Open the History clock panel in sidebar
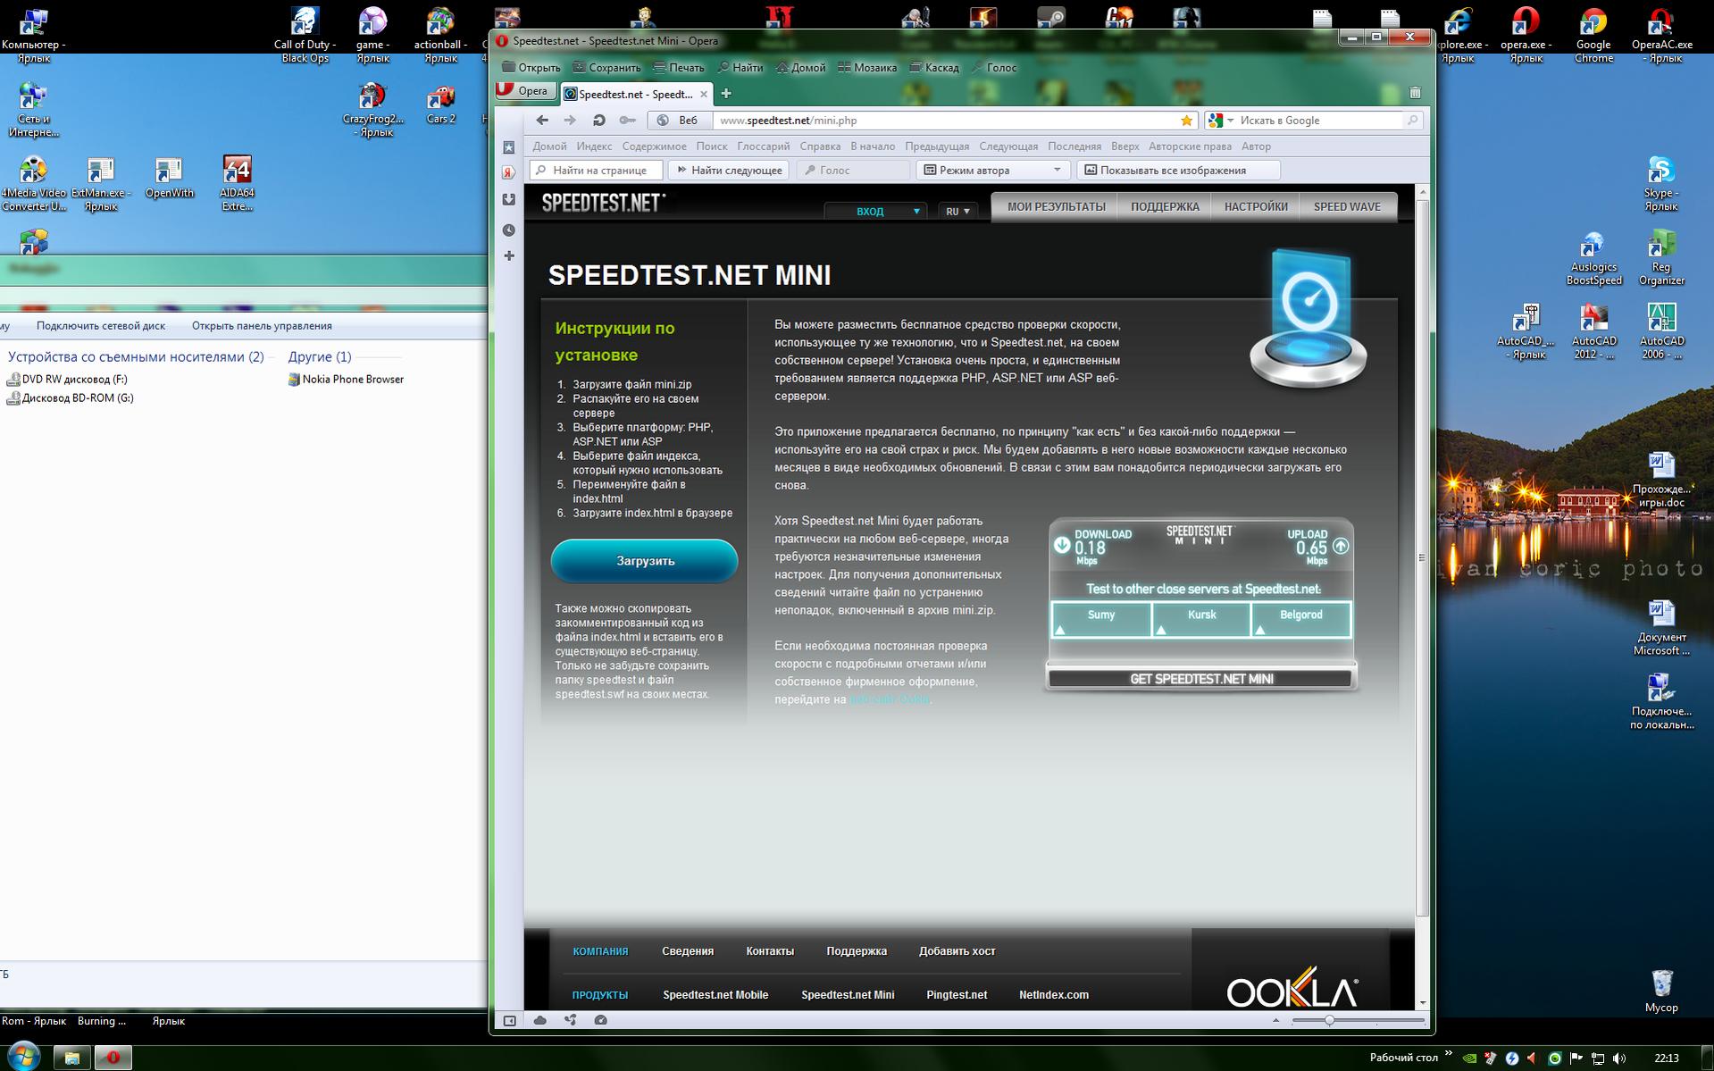 [509, 230]
